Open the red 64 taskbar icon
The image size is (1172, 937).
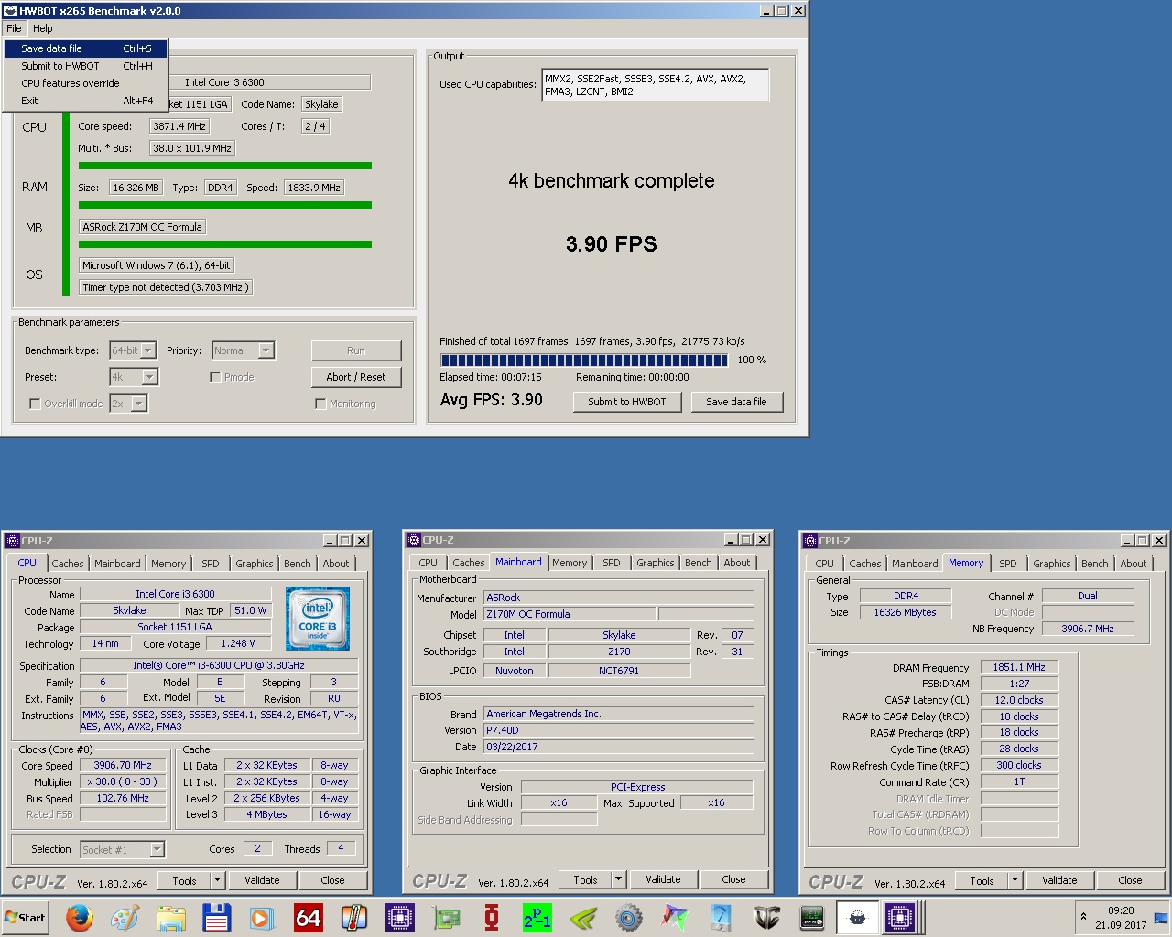click(308, 917)
